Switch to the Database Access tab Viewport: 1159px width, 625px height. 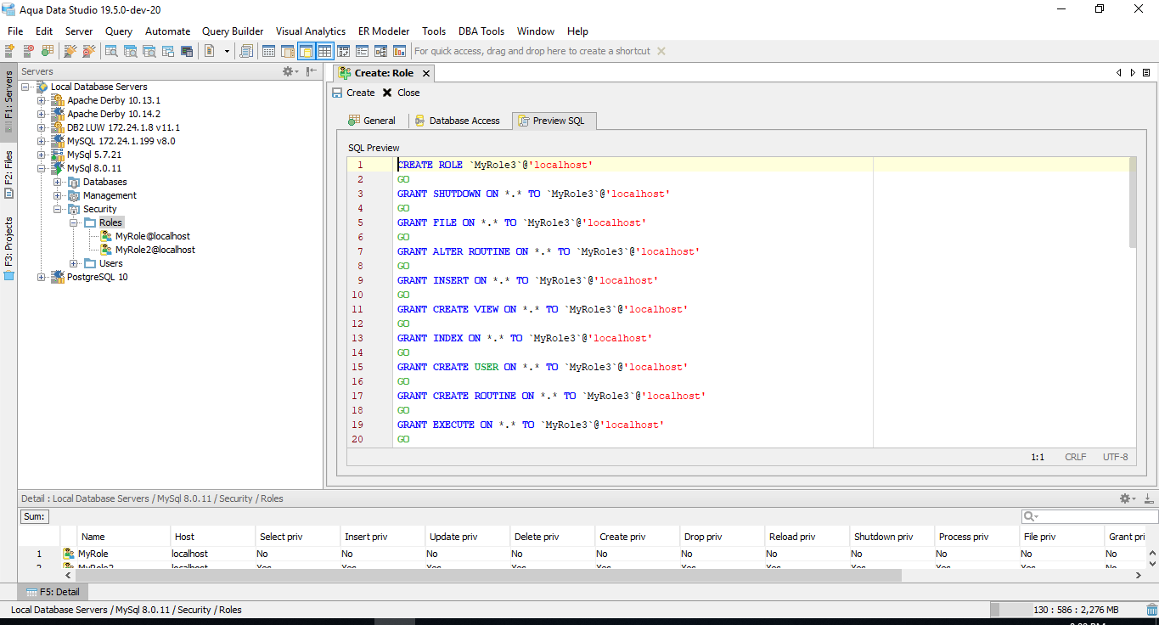[x=458, y=121]
